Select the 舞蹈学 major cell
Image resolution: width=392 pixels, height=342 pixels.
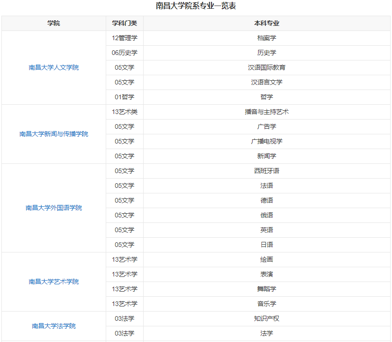click(x=267, y=289)
